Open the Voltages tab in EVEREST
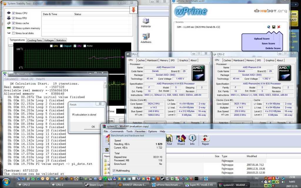 (x=49, y=40)
